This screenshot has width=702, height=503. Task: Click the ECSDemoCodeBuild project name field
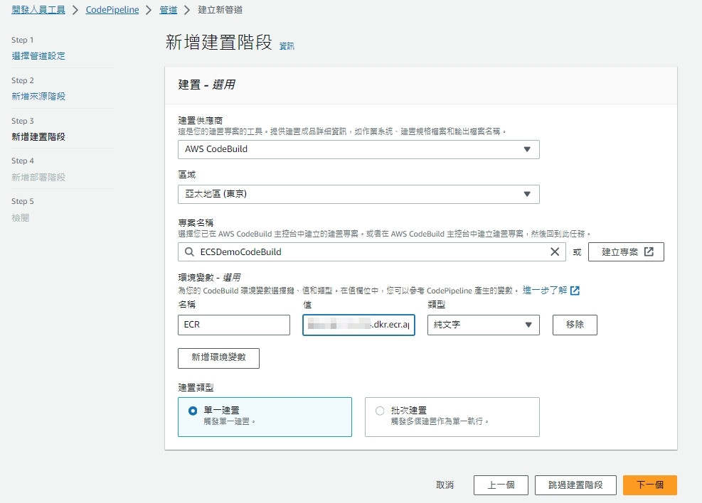point(371,251)
